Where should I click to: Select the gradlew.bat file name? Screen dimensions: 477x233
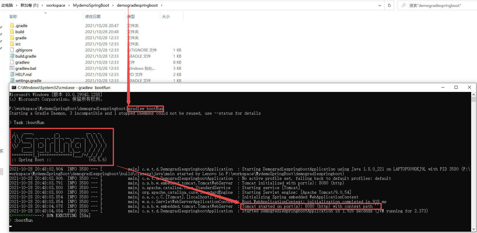(26, 68)
